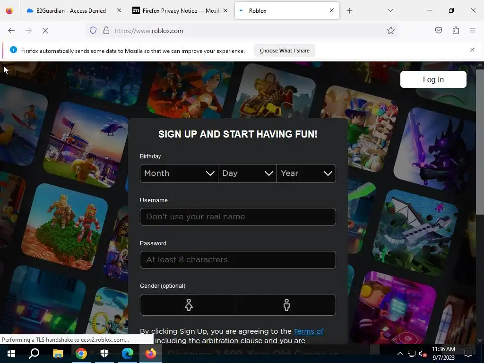484x363 pixels.
Task: Open the Windows Start menu
Action: (x=11, y=354)
